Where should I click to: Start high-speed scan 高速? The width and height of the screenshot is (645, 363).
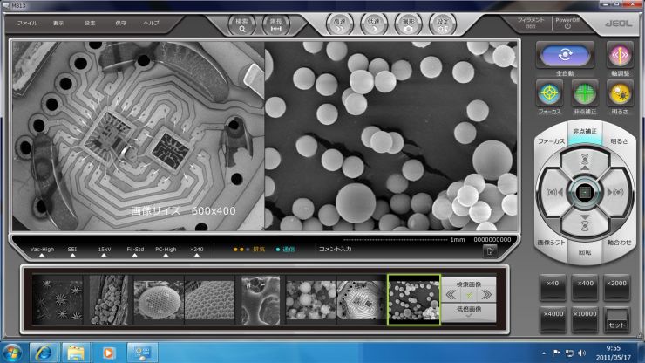pos(339,24)
